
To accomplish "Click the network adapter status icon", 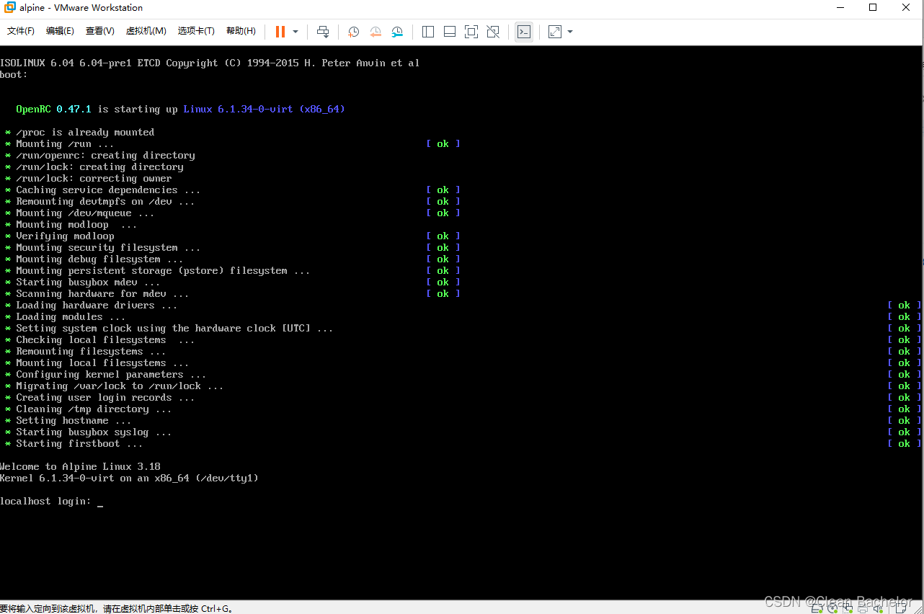I will (848, 609).
